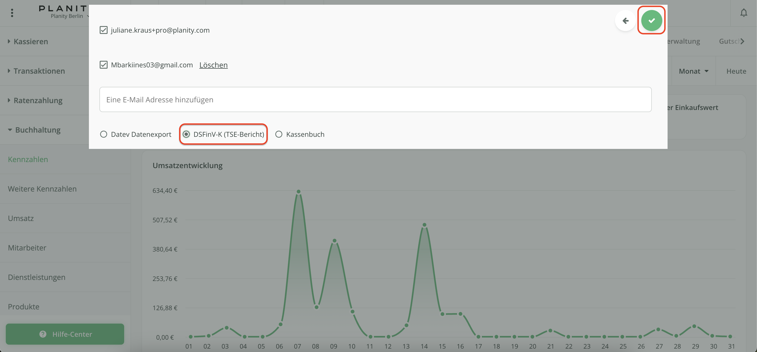Screen dimensions: 757x352
Task: Go back with the left arrow button
Action: click(x=625, y=20)
